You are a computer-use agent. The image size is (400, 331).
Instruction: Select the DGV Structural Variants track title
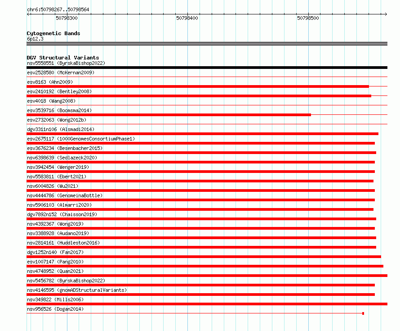[x=63, y=58]
